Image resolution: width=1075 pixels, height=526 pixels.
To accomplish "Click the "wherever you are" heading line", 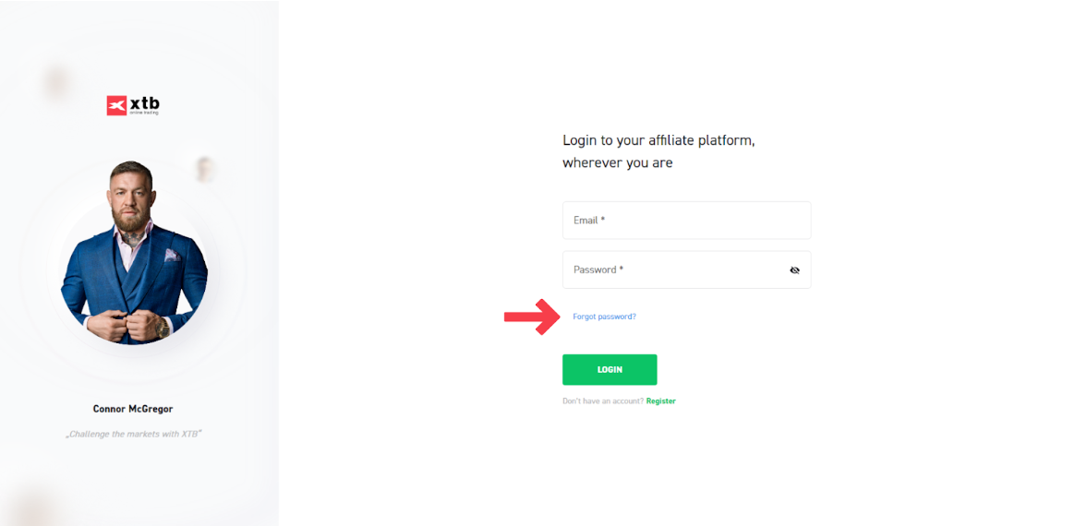I will click(617, 163).
